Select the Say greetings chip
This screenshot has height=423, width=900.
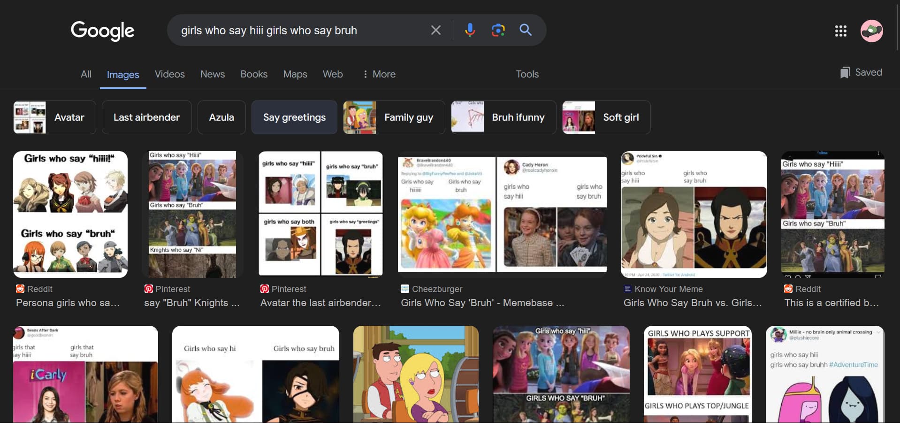pyautogui.click(x=294, y=117)
